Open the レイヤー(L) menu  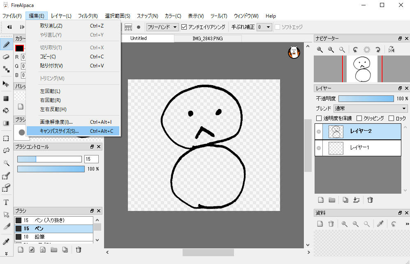[x=61, y=16]
